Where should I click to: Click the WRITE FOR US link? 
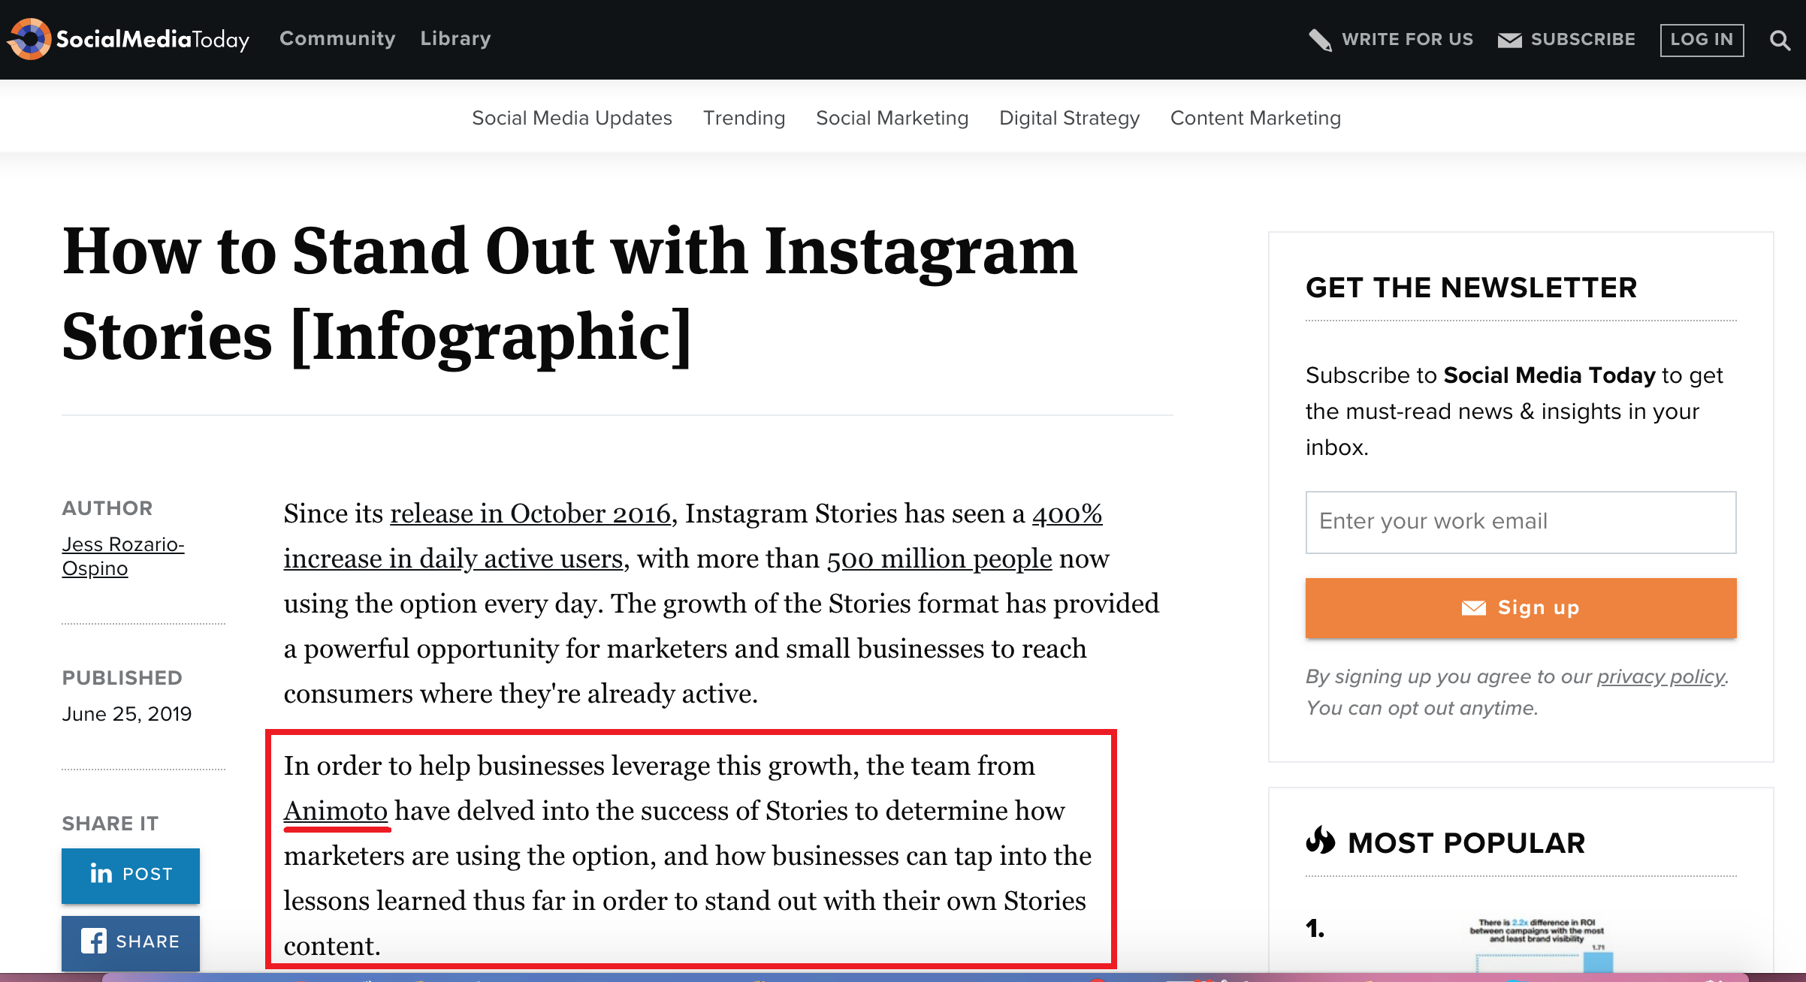pos(1407,39)
